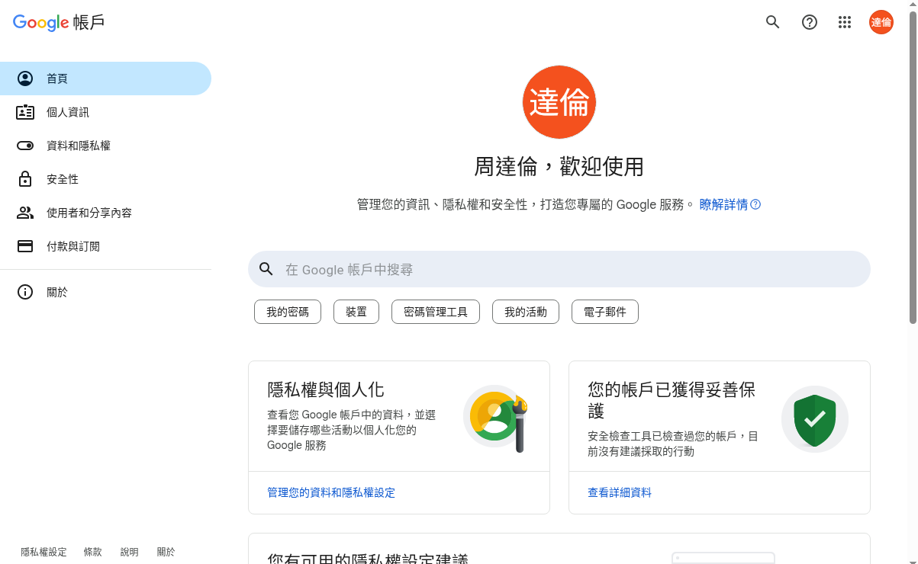Open the 隱私權設定 footer link
Screen dimensions: 918x564
coord(44,552)
